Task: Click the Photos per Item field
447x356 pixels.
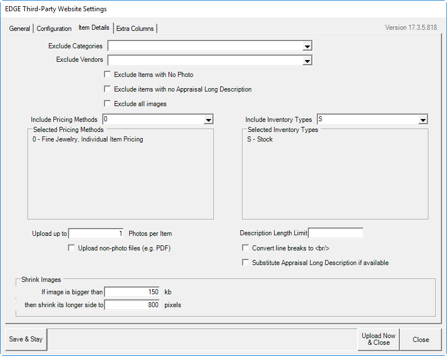Action: pyautogui.click(x=96, y=234)
